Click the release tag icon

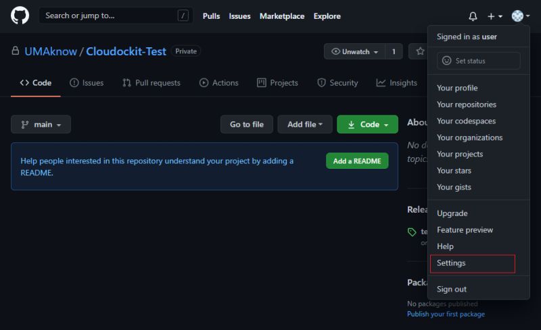[412, 232]
